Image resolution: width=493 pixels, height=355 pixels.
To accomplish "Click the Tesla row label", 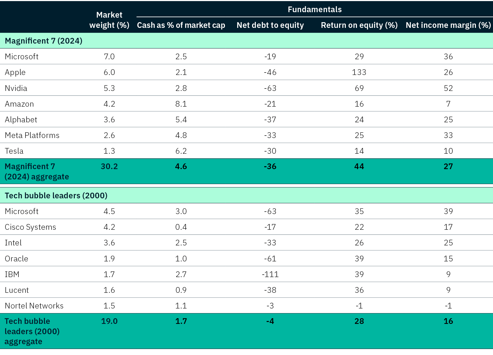I will click(x=14, y=151).
